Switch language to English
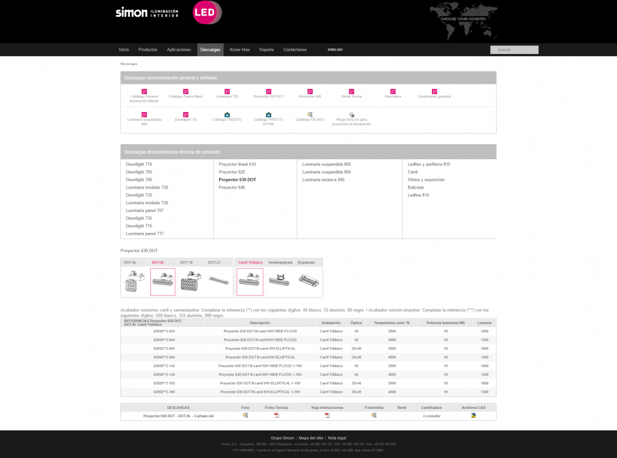Image resolution: width=617 pixels, height=458 pixels. (x=335, y=50)
